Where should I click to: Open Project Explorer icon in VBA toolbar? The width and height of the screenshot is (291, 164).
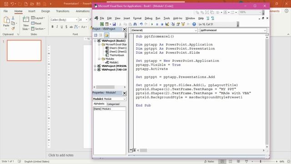tap(173, 24)
